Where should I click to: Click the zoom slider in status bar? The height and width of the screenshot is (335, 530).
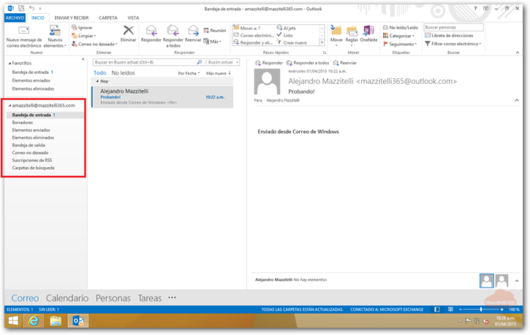482,309
